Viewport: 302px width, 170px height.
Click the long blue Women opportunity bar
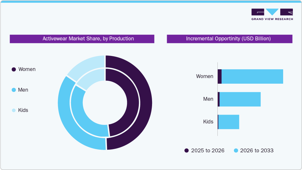tap(252, 76)
